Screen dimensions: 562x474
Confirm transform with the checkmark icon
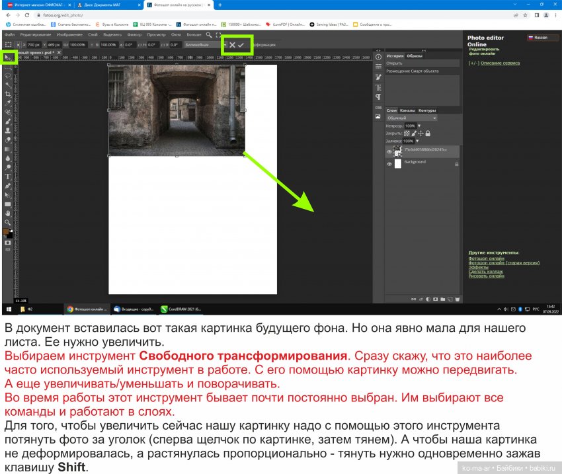point(241,44)
